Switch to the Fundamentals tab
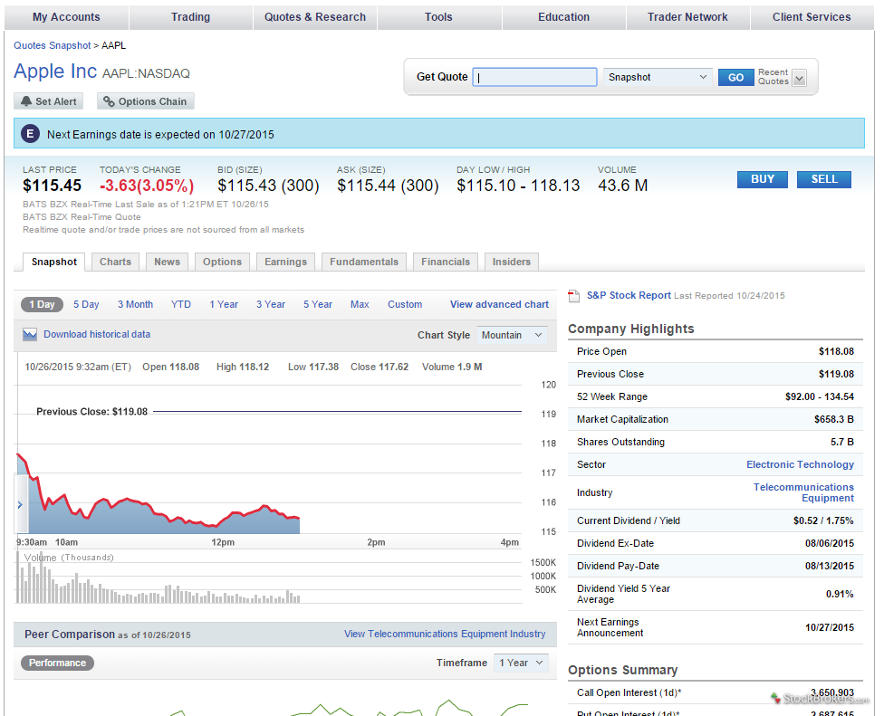 point(364,262)
